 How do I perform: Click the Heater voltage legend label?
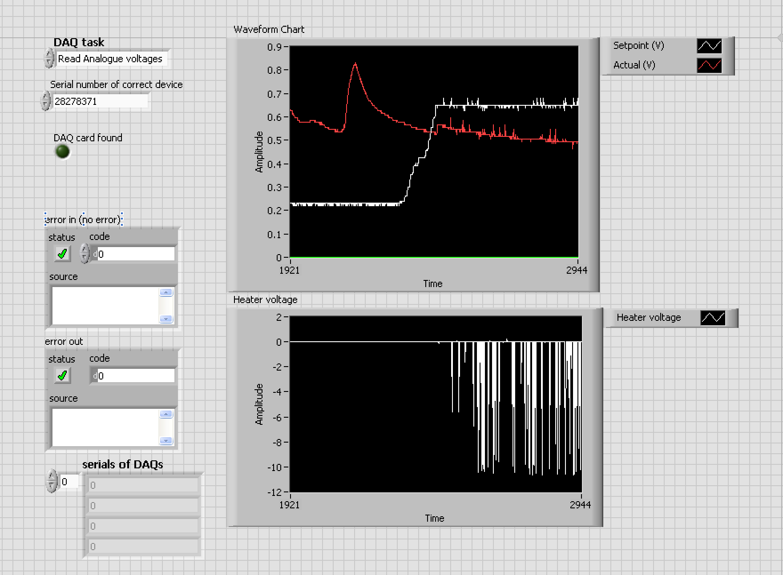648,317
